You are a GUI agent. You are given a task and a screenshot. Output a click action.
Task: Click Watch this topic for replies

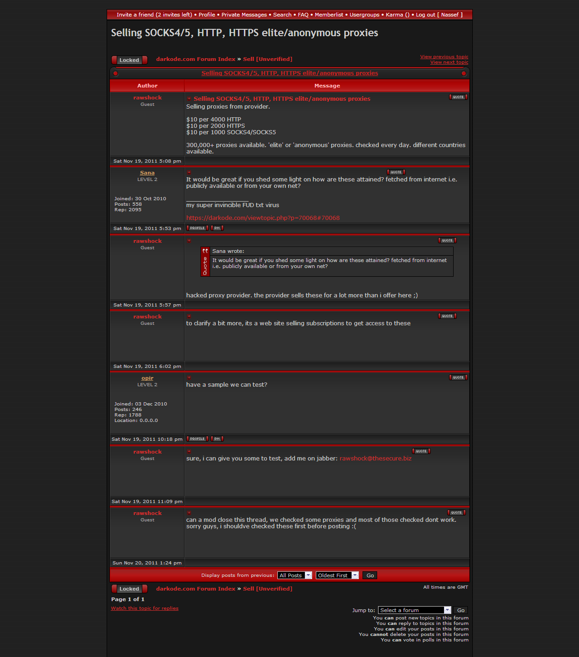click(145, 608)
